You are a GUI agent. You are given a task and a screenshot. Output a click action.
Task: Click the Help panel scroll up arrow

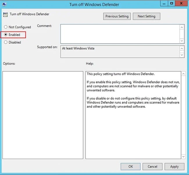click(x=183, y=74)
